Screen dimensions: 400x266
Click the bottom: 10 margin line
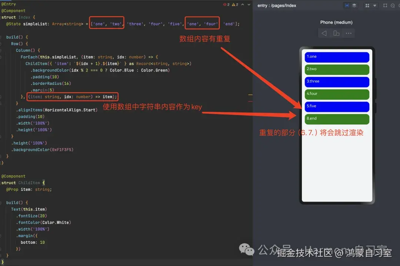click(x=33, y=242)
